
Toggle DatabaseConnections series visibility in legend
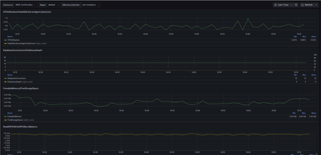click(x=16, y=78)
